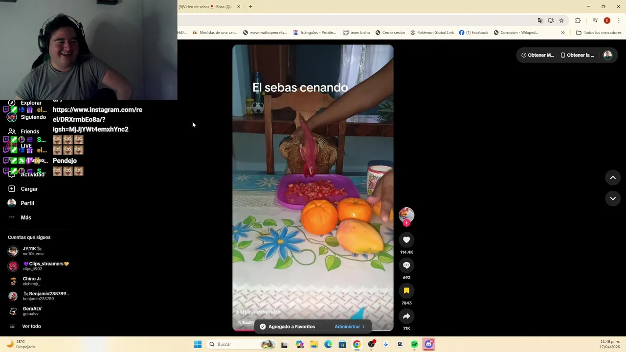Open the Chrome profile E avatar
The width and height of the screenshot is (626, 352).
click(x=607, y=21)
